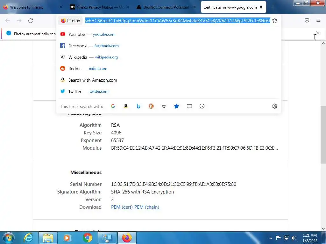Click the scrollbar down arrow

point(323,229)
